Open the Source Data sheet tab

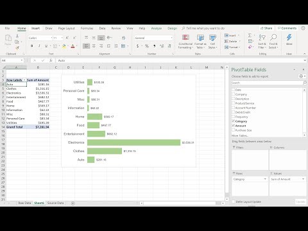coord(55,203)
